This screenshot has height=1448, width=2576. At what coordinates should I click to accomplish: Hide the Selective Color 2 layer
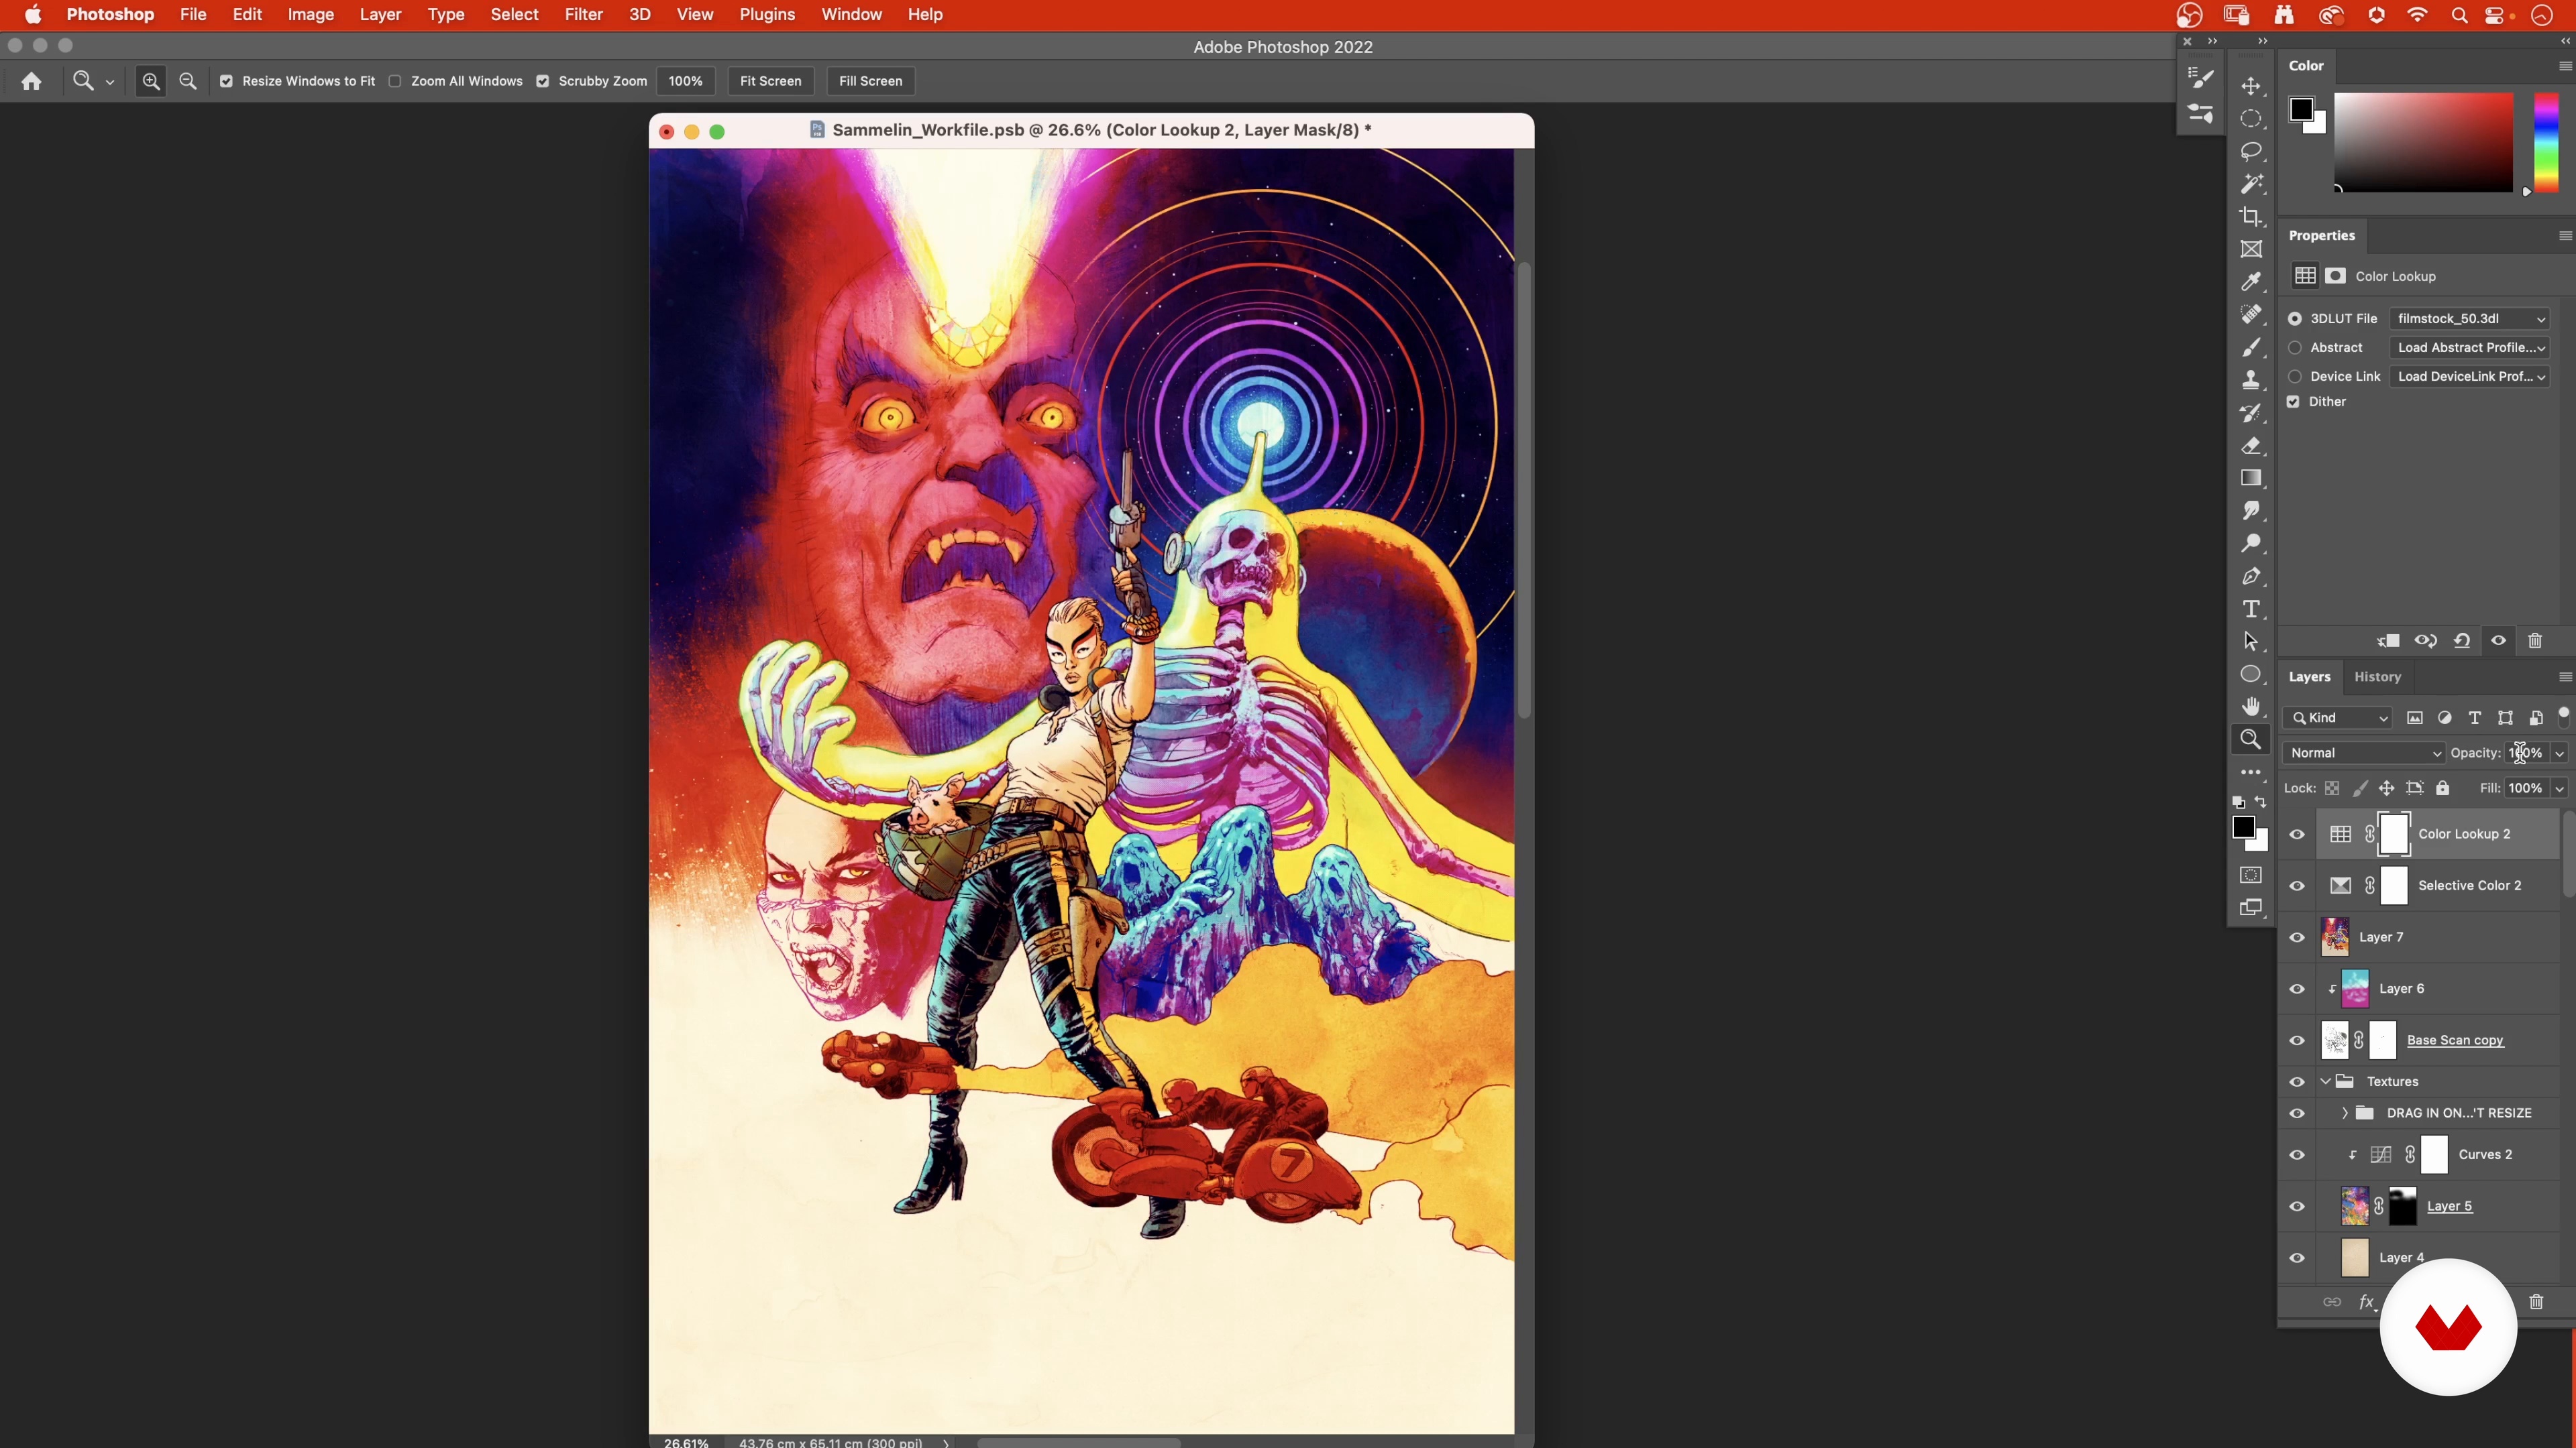tap(2297, 886)
